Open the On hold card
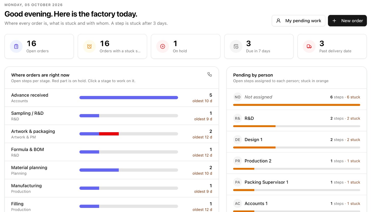The height and width of the screenshot is (212, 371). [x=185, y=46]
